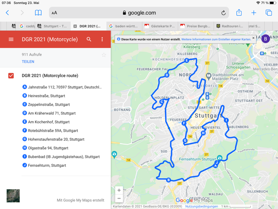The width and height of the screenshot is (278, 209).
Task: Uncheck DGR 2021 Motorcylce route layer
Action: point(11,75)
